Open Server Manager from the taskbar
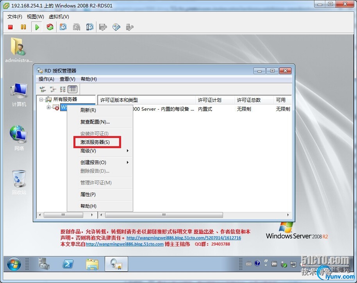Viewport: 357px width, 283px height. (44, 264)
